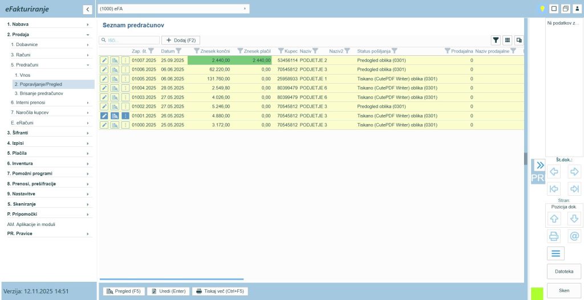
Task: Select 3. Brisanje predračunov menu item
Action: tap(38, 93)
